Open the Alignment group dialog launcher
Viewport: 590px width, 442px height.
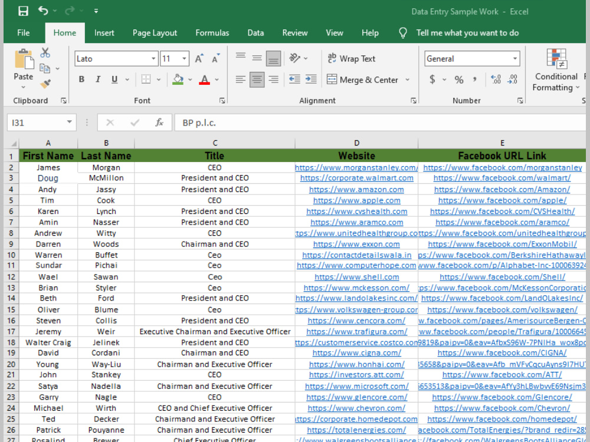[414, 100]
